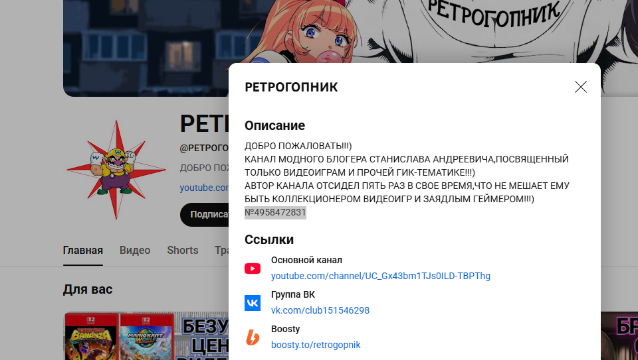Open the boosty.to/retrogopnik link
This screenshot has width=638, height=360.
point(316,345)
